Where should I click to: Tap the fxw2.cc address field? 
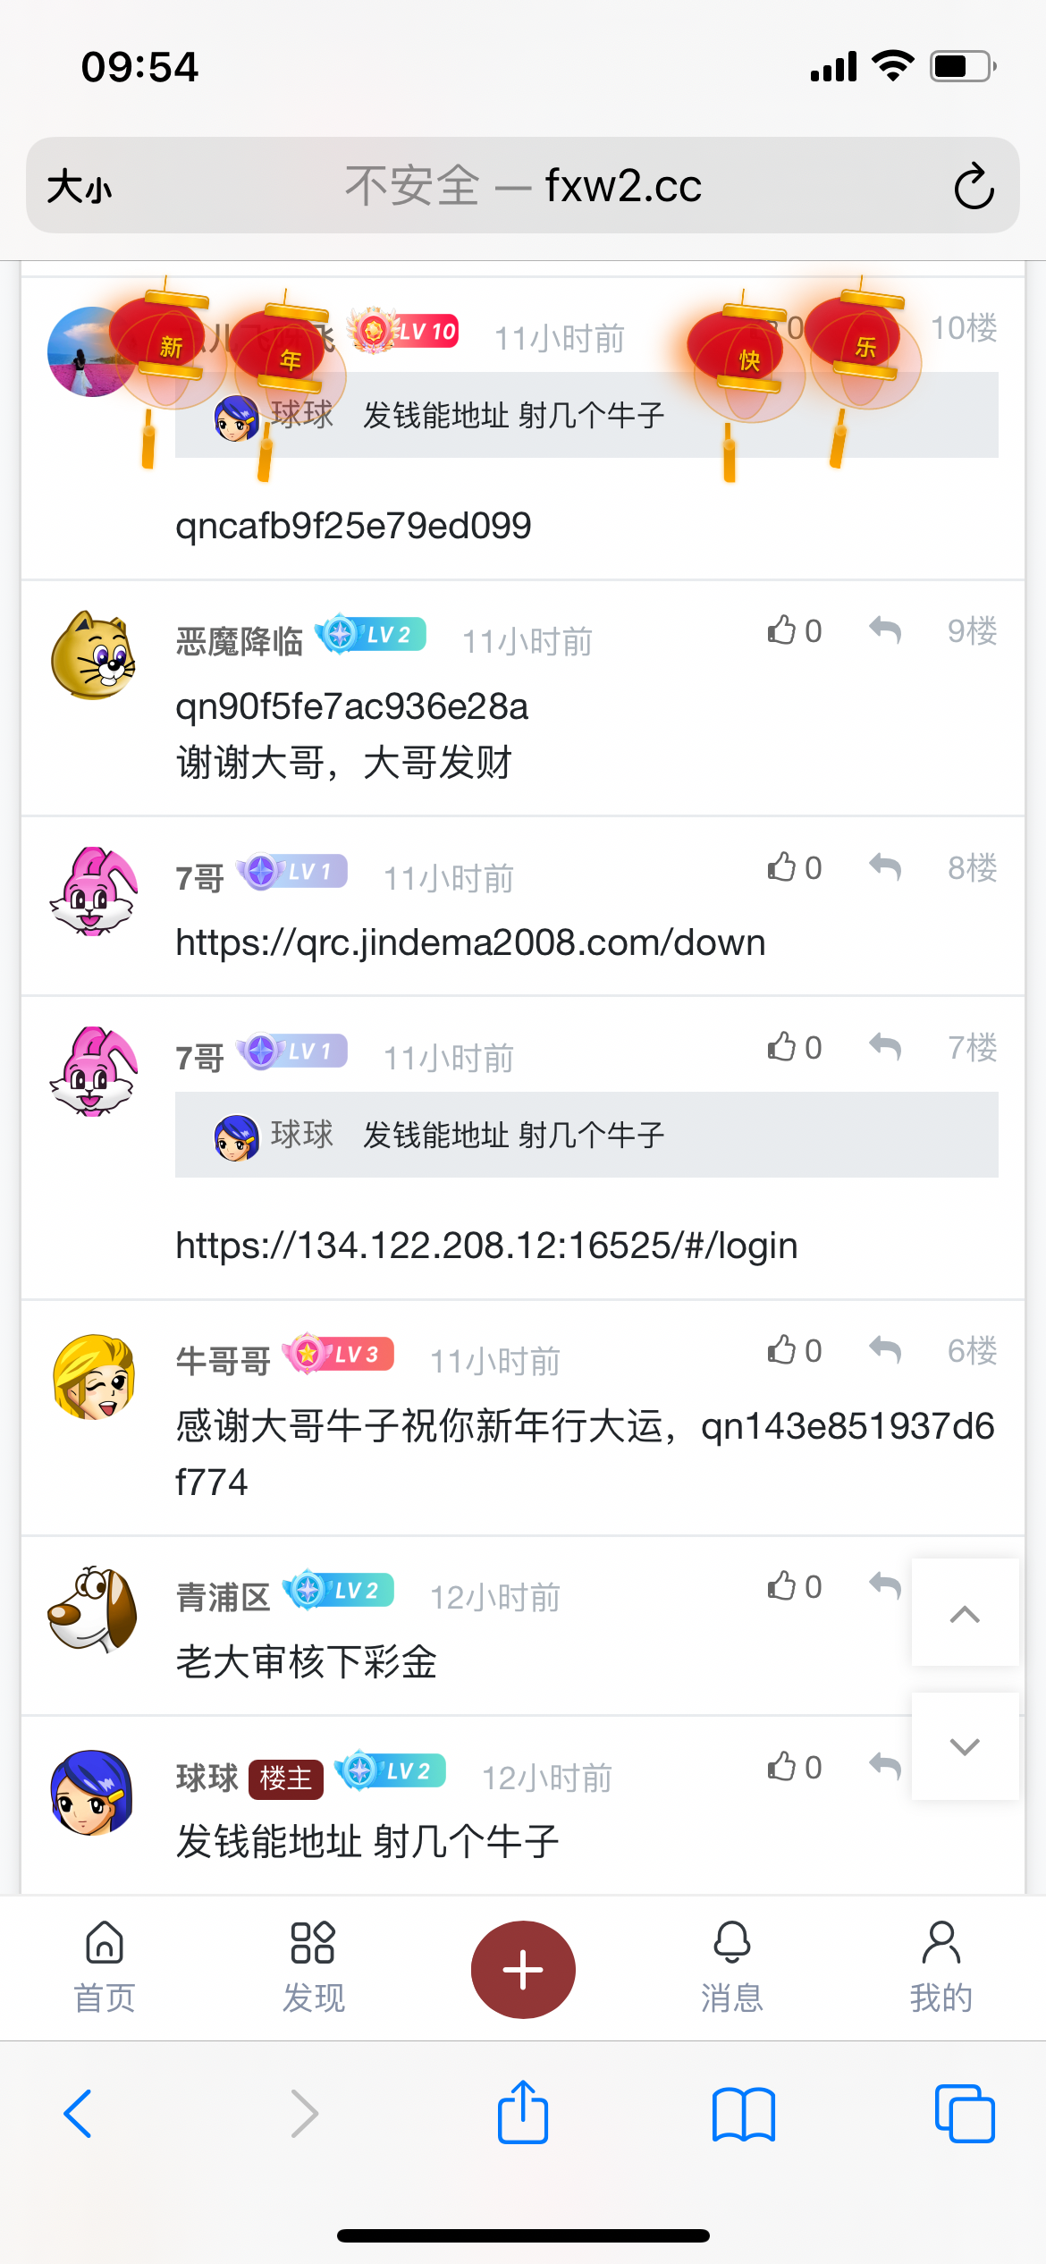coord(523,186)
